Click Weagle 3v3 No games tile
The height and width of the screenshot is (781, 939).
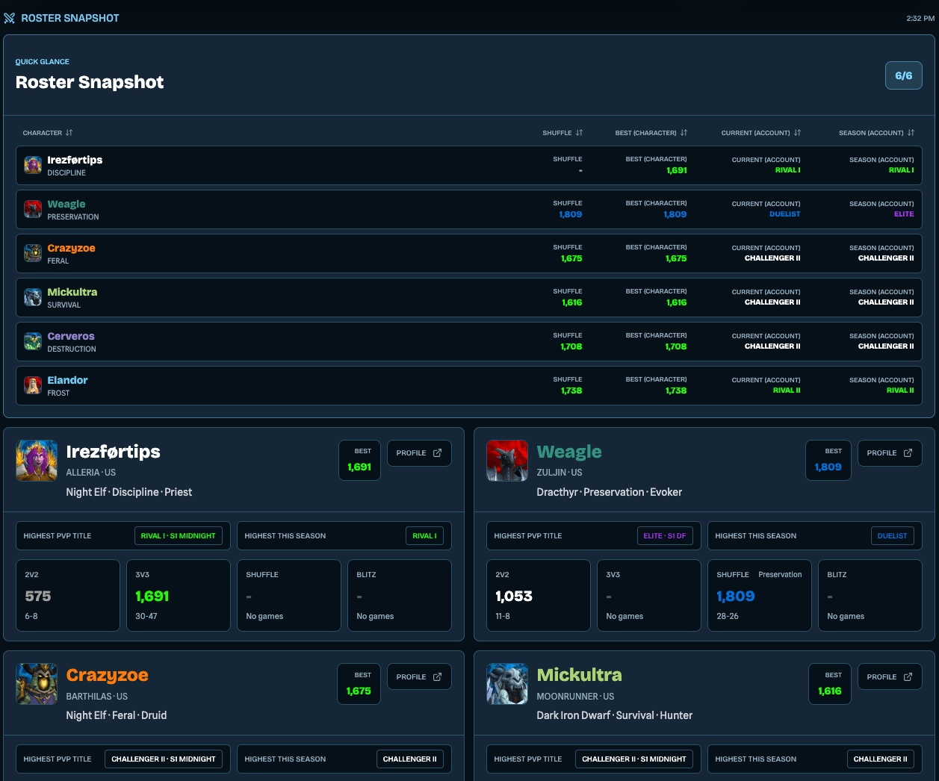coord(649,596)
